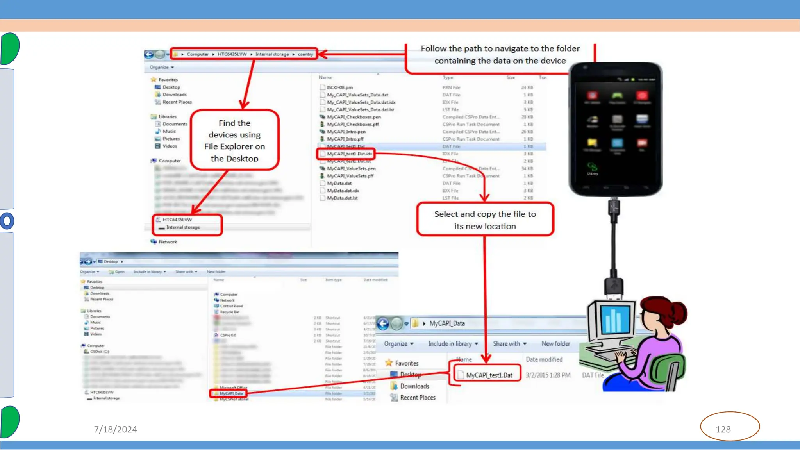
Task: Select Internal storage under HTC6435LVW
Action: (183, 227)
